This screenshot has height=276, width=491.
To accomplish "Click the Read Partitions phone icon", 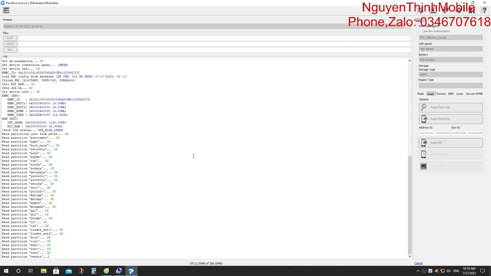I will [424, 119].
